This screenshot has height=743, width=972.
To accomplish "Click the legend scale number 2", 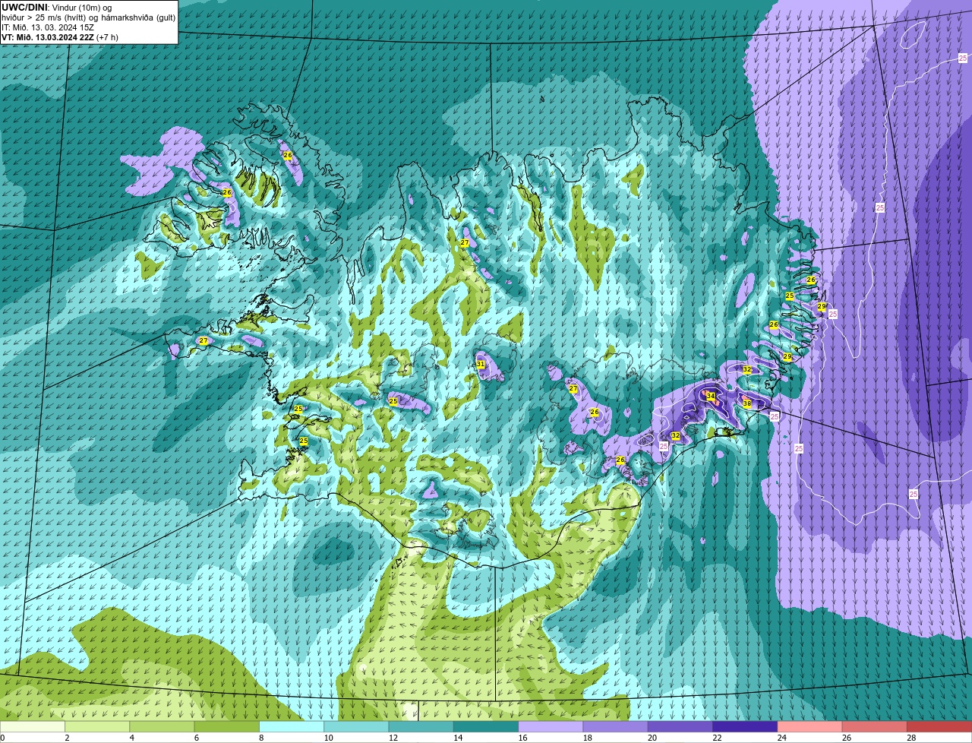I will coord(67,738).
